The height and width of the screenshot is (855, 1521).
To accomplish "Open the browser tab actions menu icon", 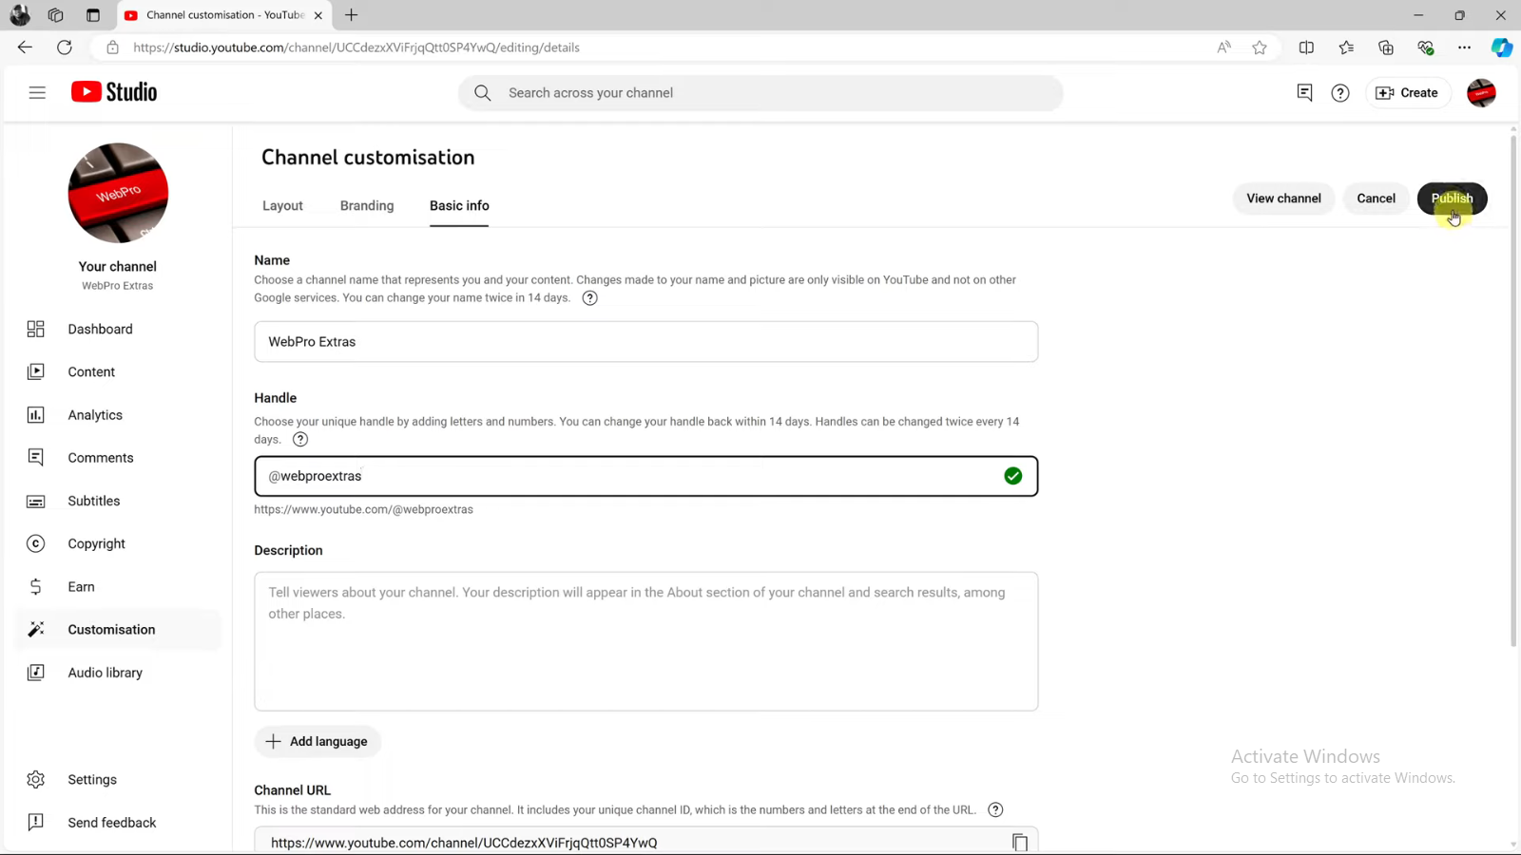I will point(93,15).
